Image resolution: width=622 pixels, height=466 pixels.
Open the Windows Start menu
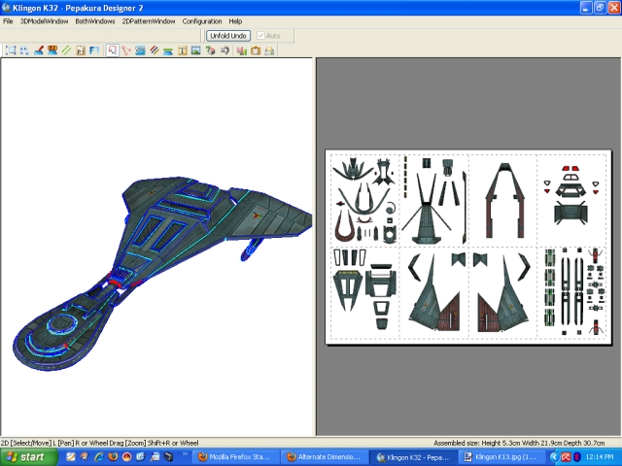[28, 457]
